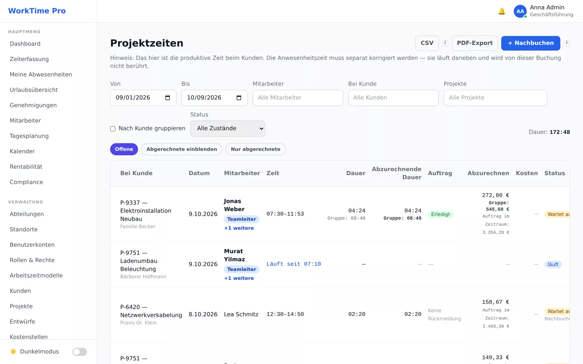The height and width of the screenshot is (364, 583).
Task: Select the Offene filter chip
Action: (x=124, y=149)
